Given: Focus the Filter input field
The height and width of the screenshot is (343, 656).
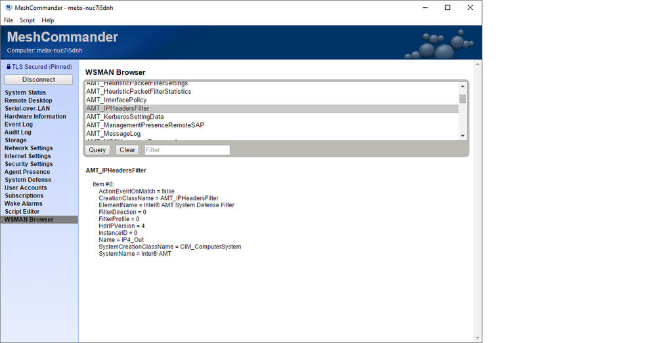Looking at the screenshot, I should (187, 150).
